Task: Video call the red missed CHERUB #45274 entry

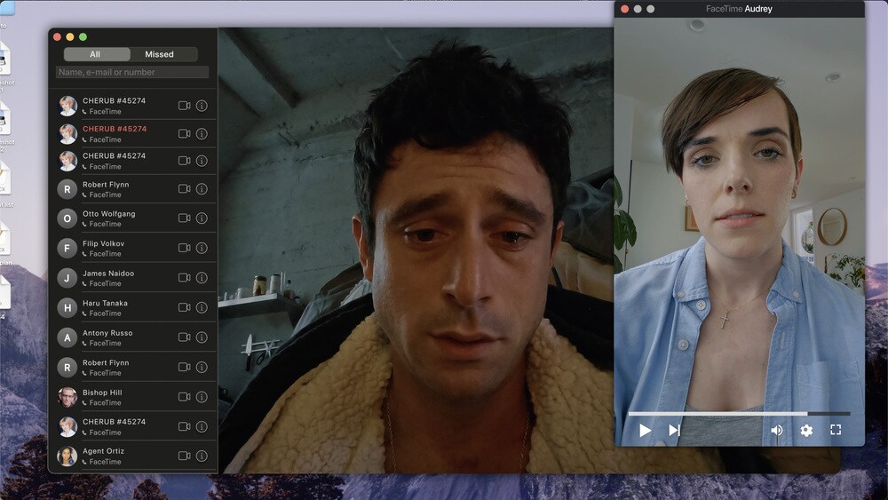Action: click(x=184, y=133)
